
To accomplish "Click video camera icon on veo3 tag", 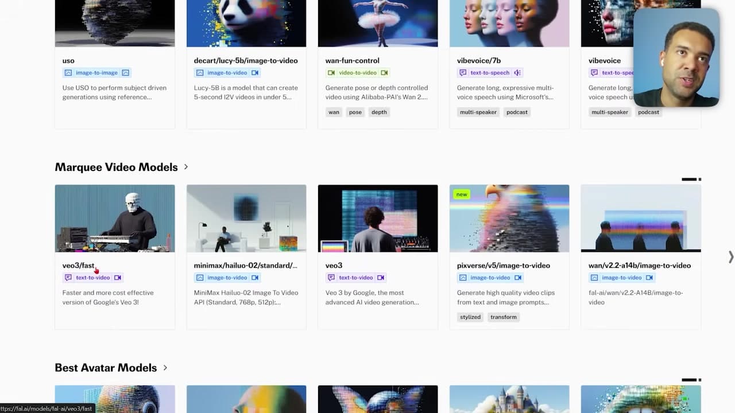I will (x=381, y=278).
